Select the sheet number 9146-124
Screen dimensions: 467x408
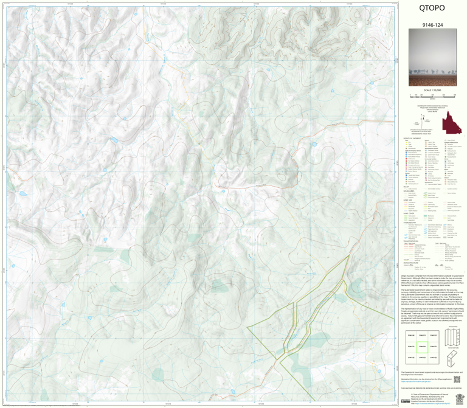(x=432, y=25)
